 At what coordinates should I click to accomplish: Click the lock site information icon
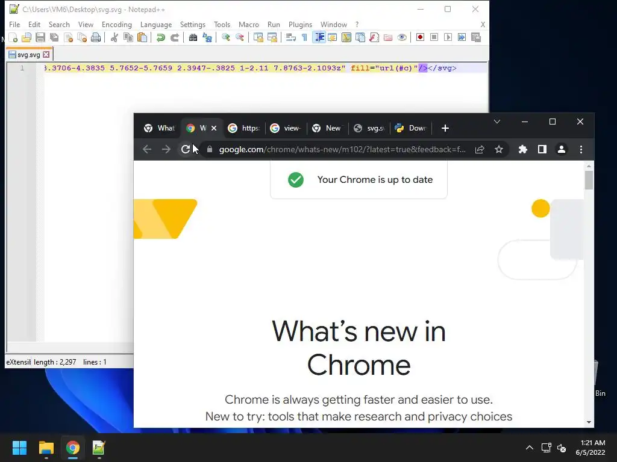(210, 149)
